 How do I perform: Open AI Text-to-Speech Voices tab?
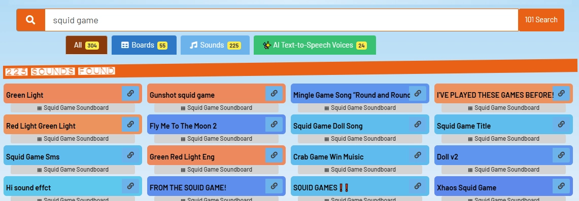click(315, 45)
